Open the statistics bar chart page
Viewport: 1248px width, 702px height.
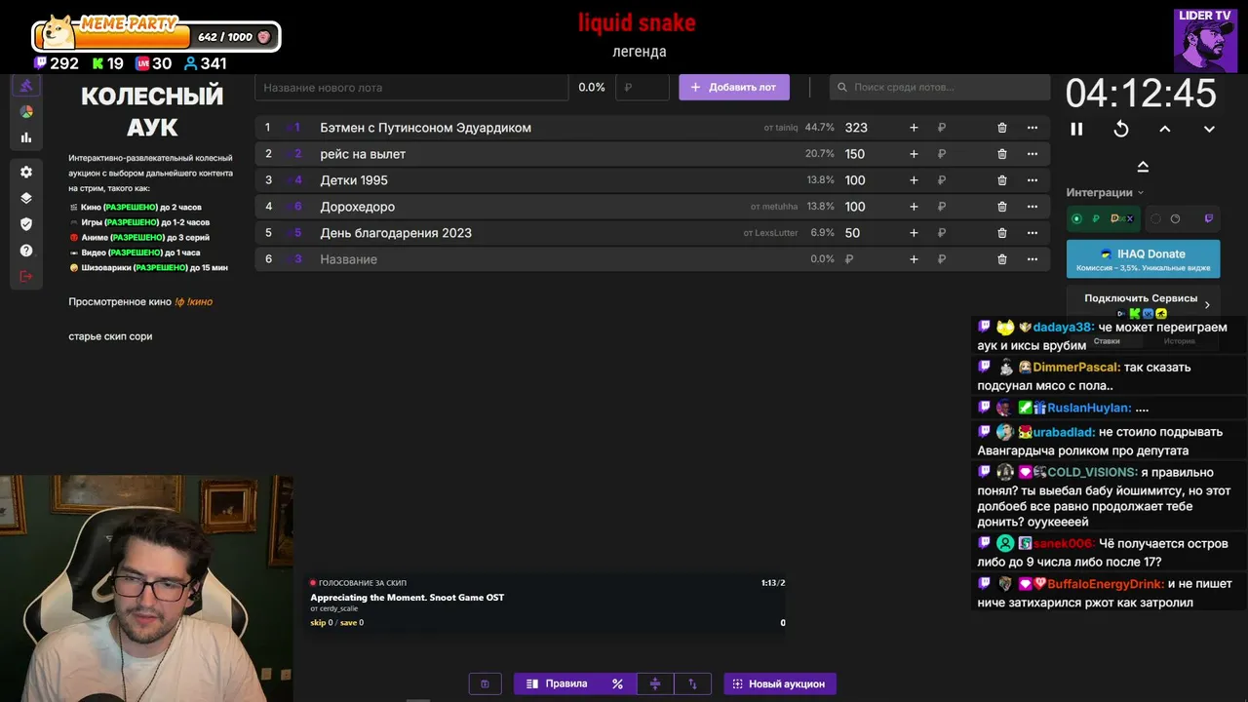click(26, 137)
